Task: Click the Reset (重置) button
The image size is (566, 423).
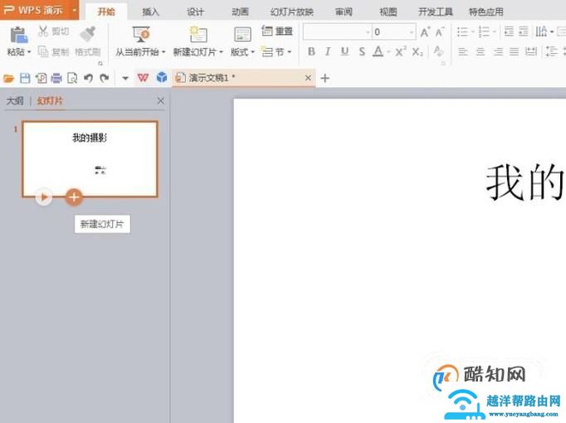Action: (x=277, y=32)
